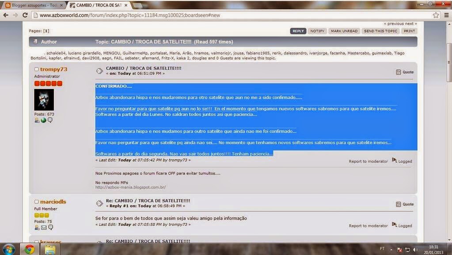452x255 pixels.
Task: Click viewer name Fritz-X
Action: pyautogui.click(x=168, y=58)
